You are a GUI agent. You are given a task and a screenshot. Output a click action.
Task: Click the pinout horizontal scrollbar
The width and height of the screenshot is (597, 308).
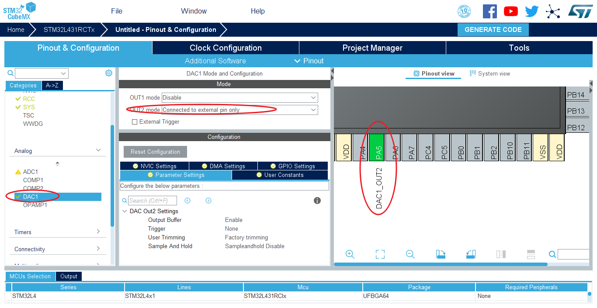point(441,264)
